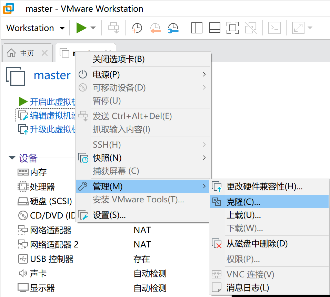Click 捕获屏幕 (C) menu item
The height and width of the screenshot is (297, 330).
(x=143, y=171)
